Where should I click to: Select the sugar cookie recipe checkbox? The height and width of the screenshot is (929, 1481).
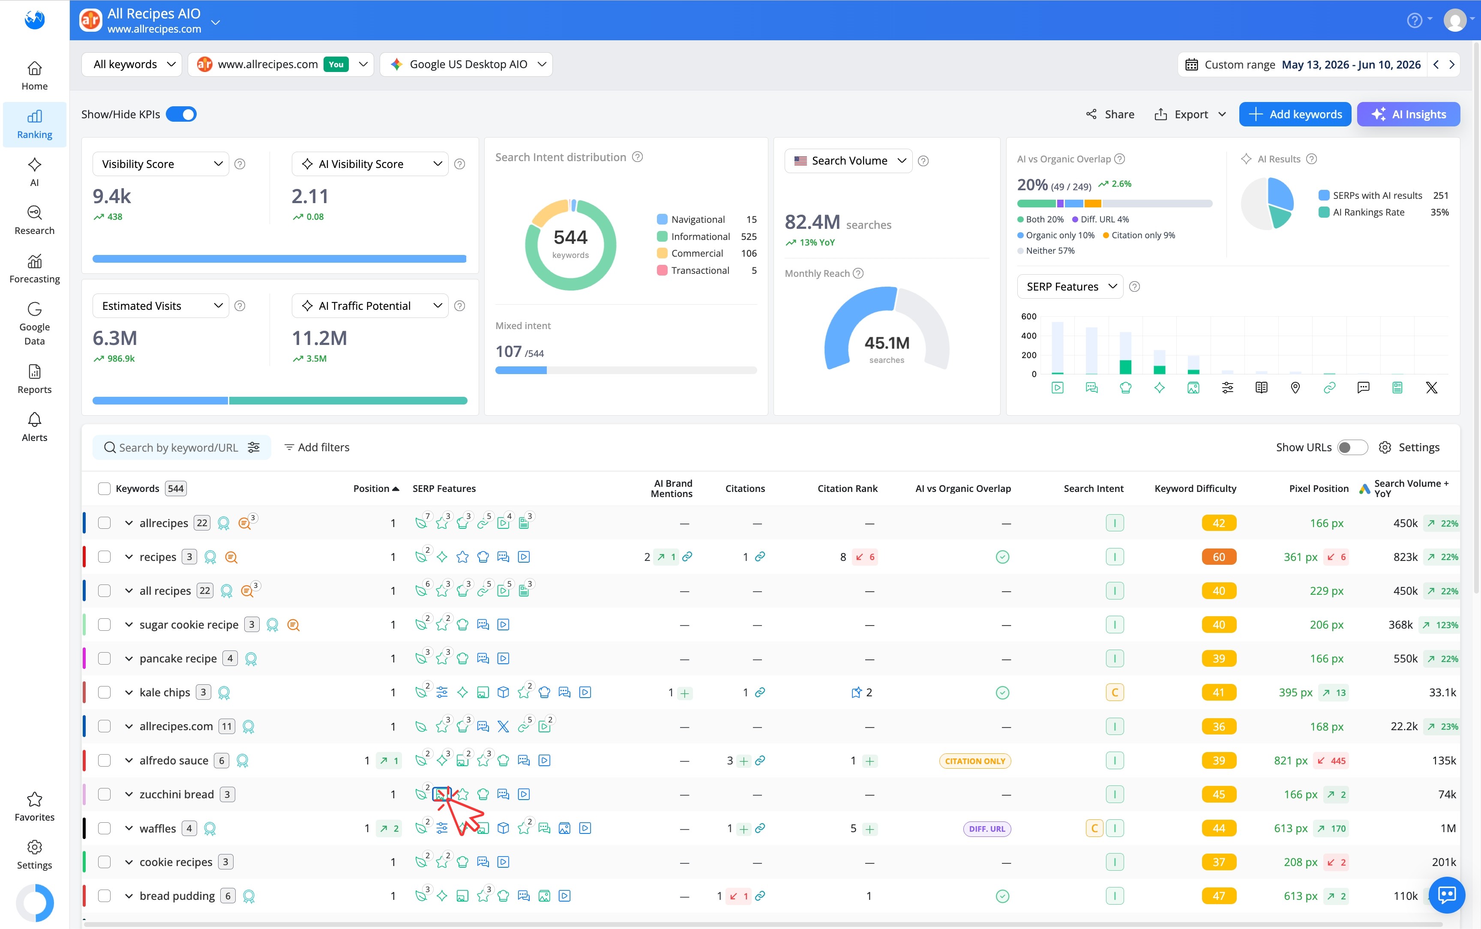104,625
